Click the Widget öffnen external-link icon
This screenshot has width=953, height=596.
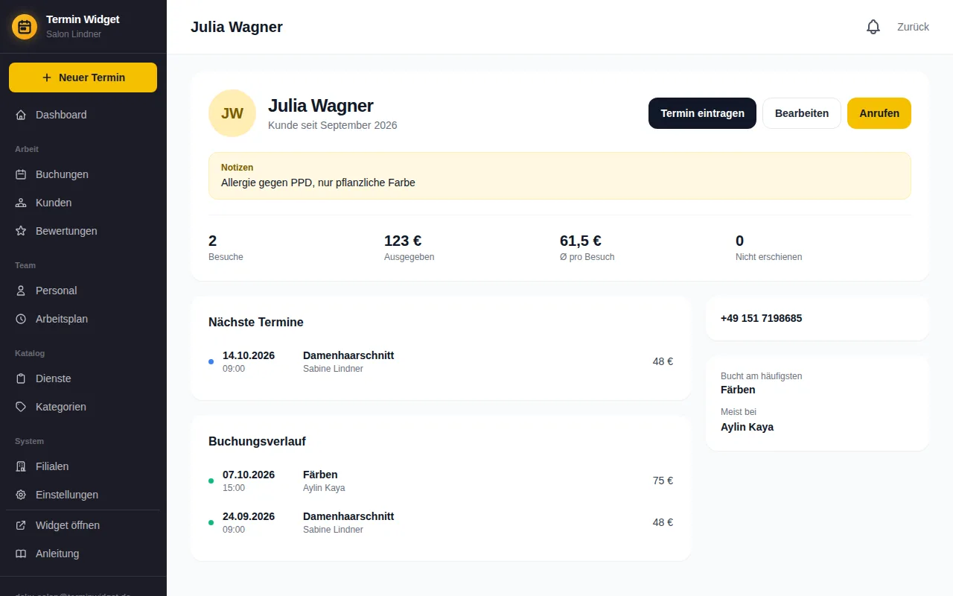(21, 525)
